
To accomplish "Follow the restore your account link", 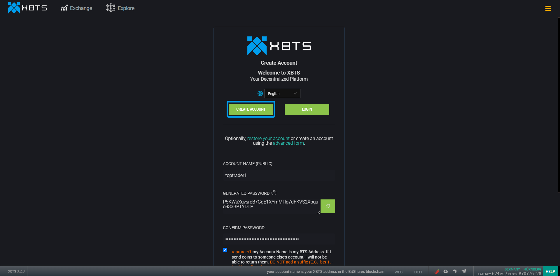I will [268, 138].
